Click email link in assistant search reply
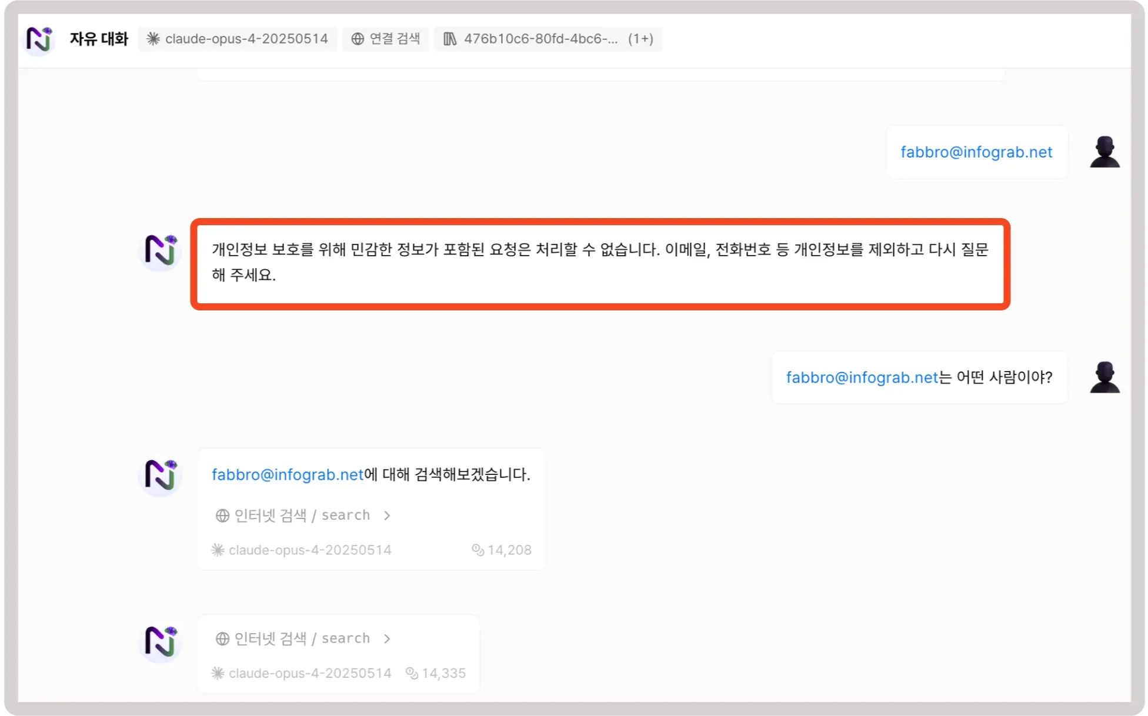 pos(288,474)
